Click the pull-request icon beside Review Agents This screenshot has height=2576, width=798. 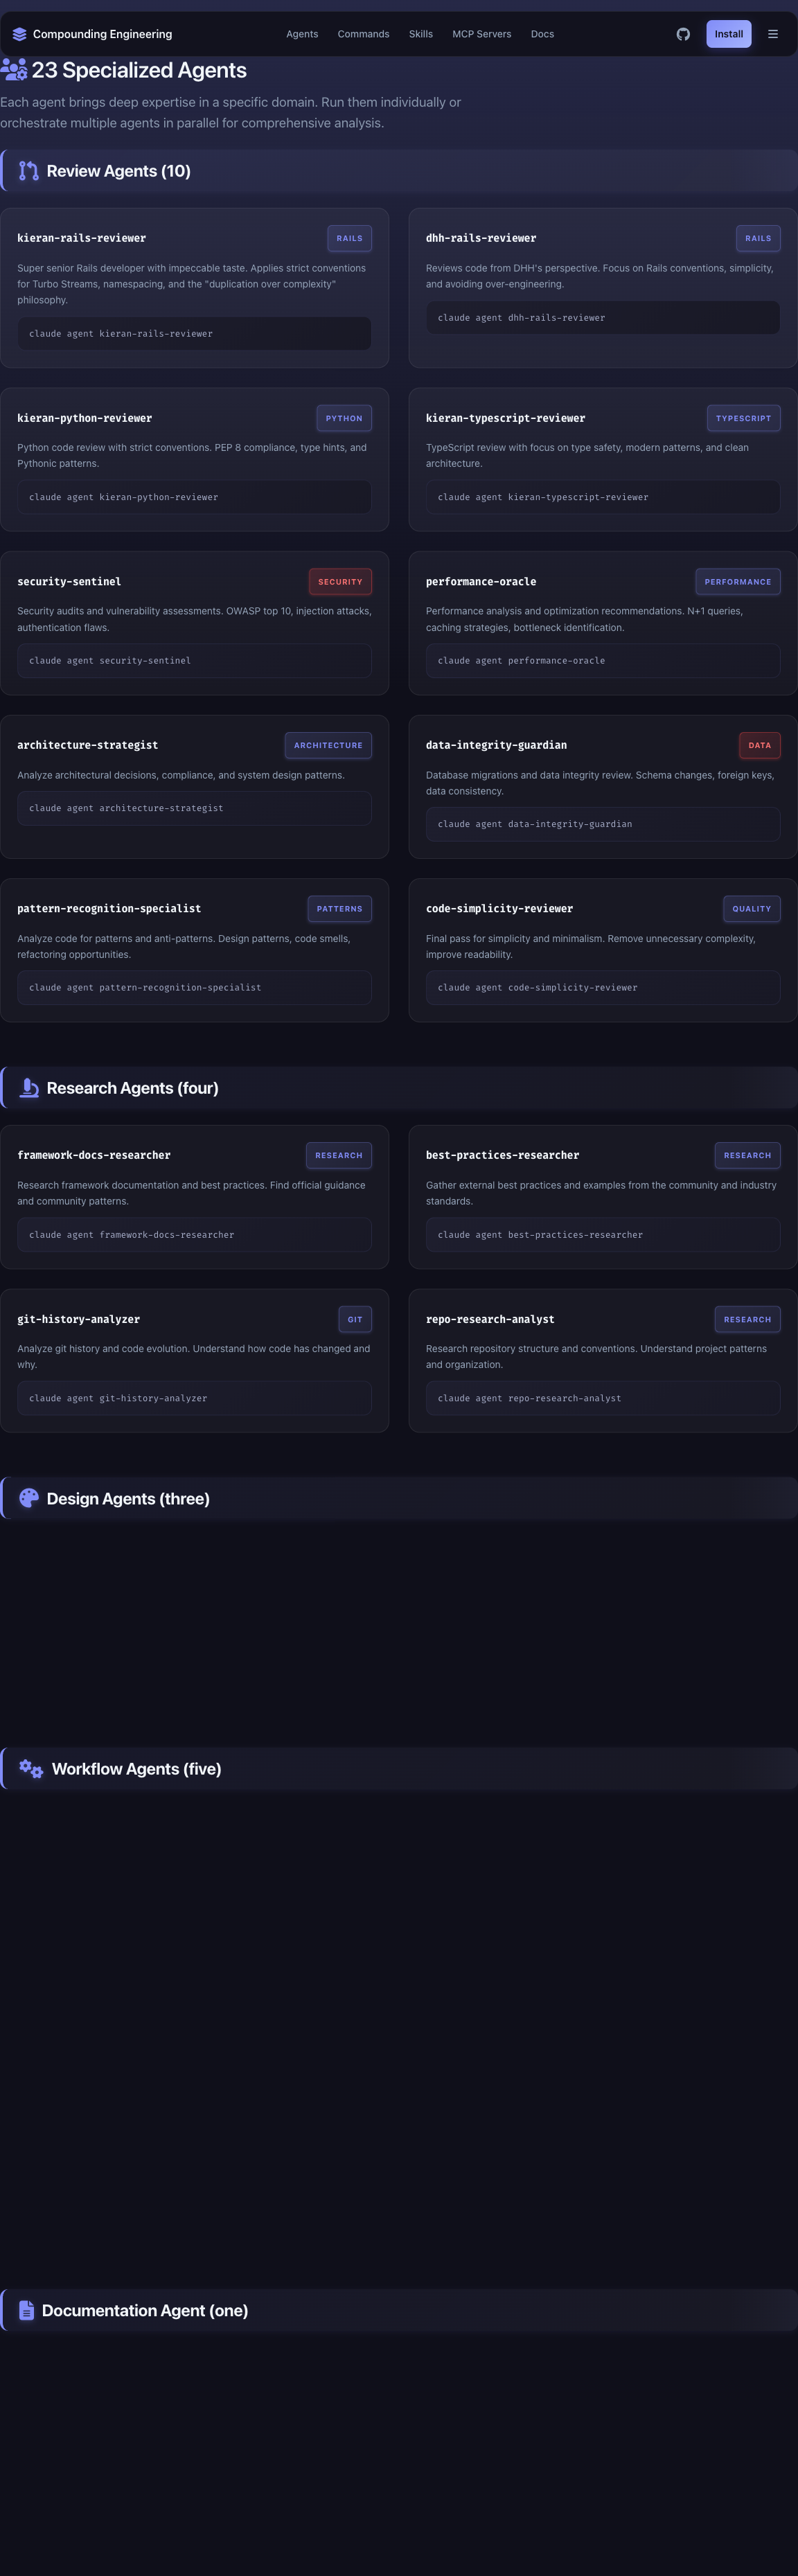point(29,171)
